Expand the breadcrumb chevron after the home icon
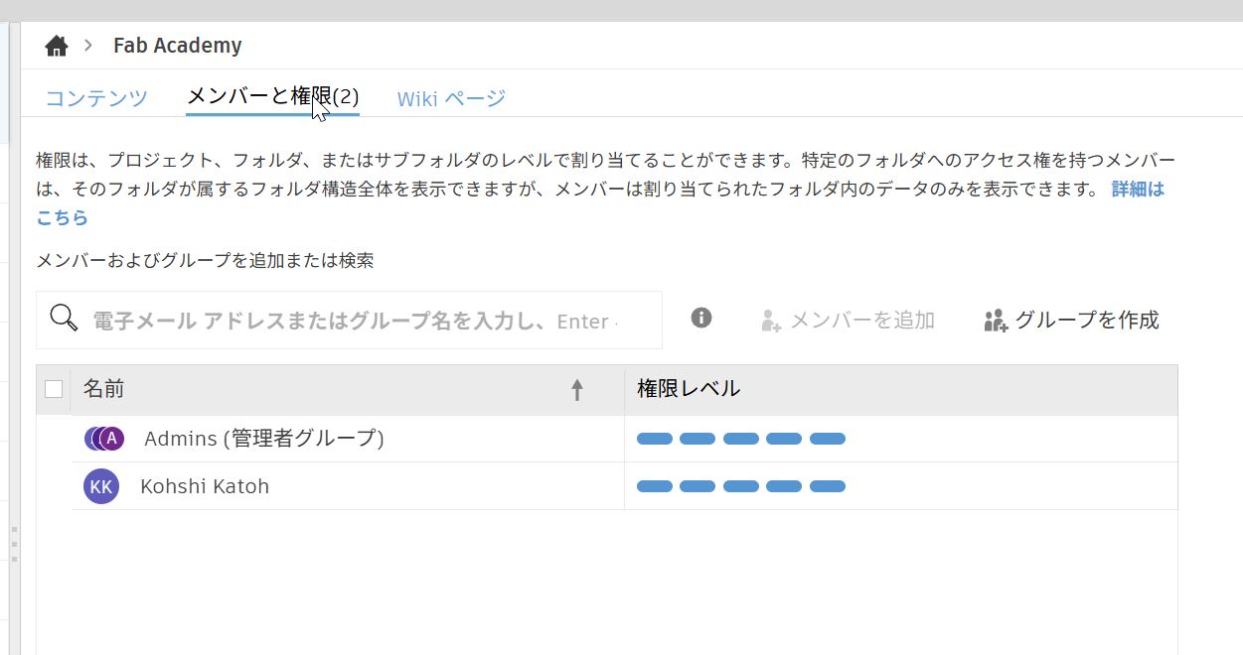The width and height of the screenshot is (1243, 655). 88,45
